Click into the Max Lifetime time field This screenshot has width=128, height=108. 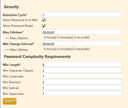pos(82,32)
